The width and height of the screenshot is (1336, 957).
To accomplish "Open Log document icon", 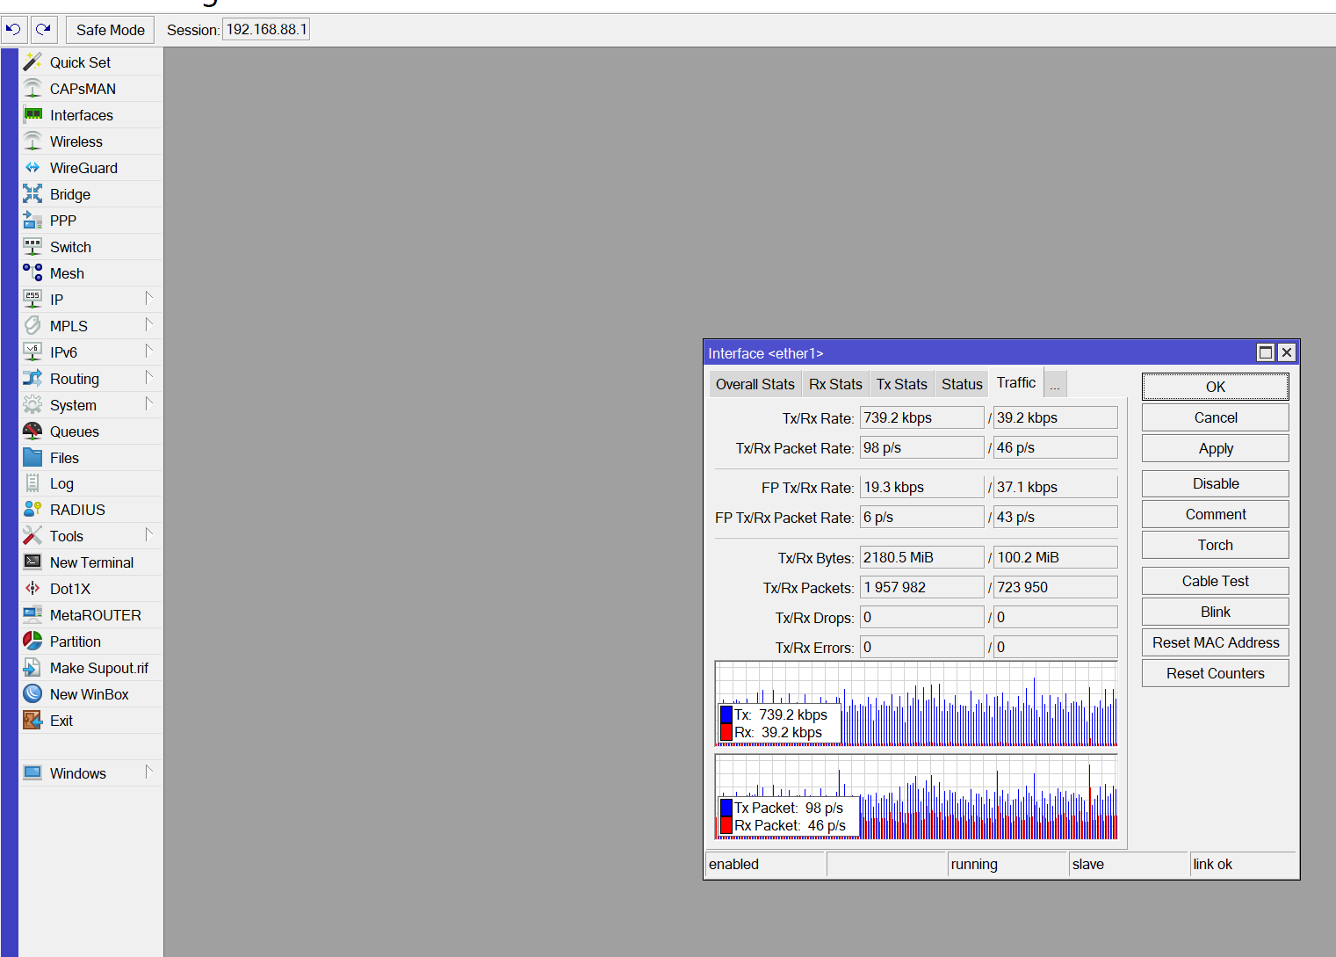I will (32, 483).
